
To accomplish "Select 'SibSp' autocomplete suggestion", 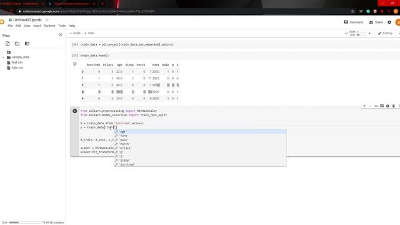I will (x=200, y=161).
